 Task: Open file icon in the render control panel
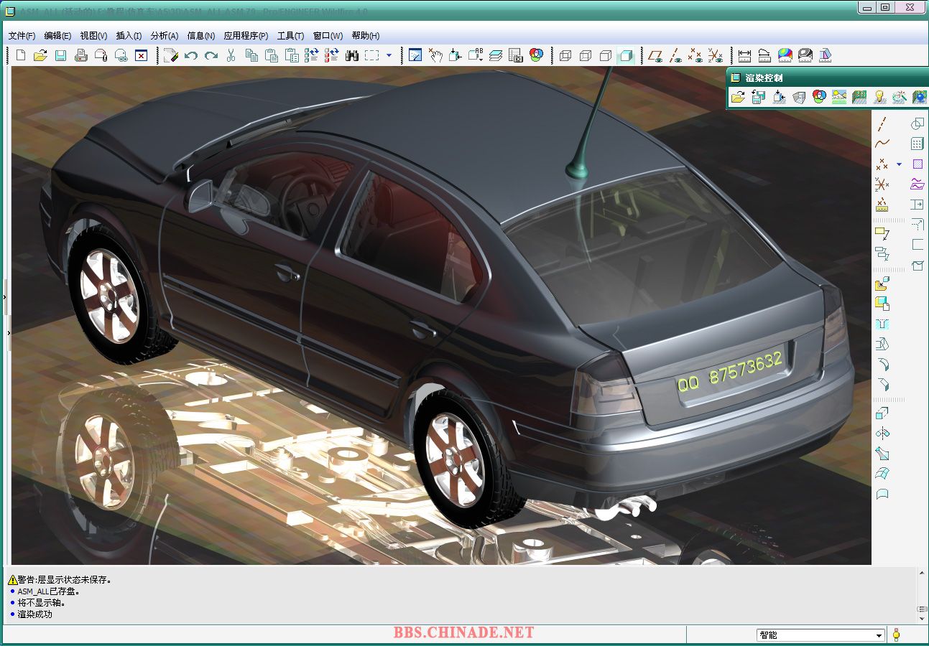(x=738, y=97)
